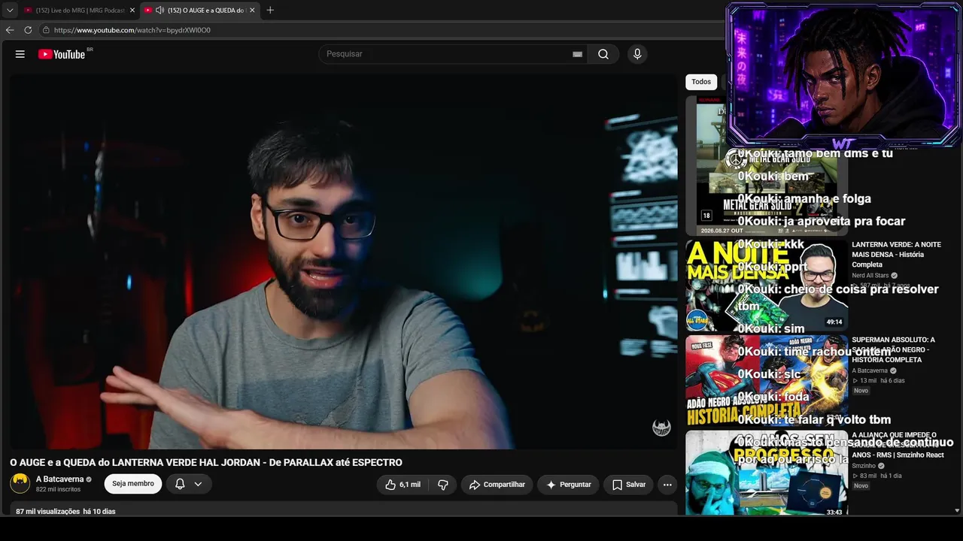
Task: Dislike the video with thumbs down
Action: tap(443, 485)
